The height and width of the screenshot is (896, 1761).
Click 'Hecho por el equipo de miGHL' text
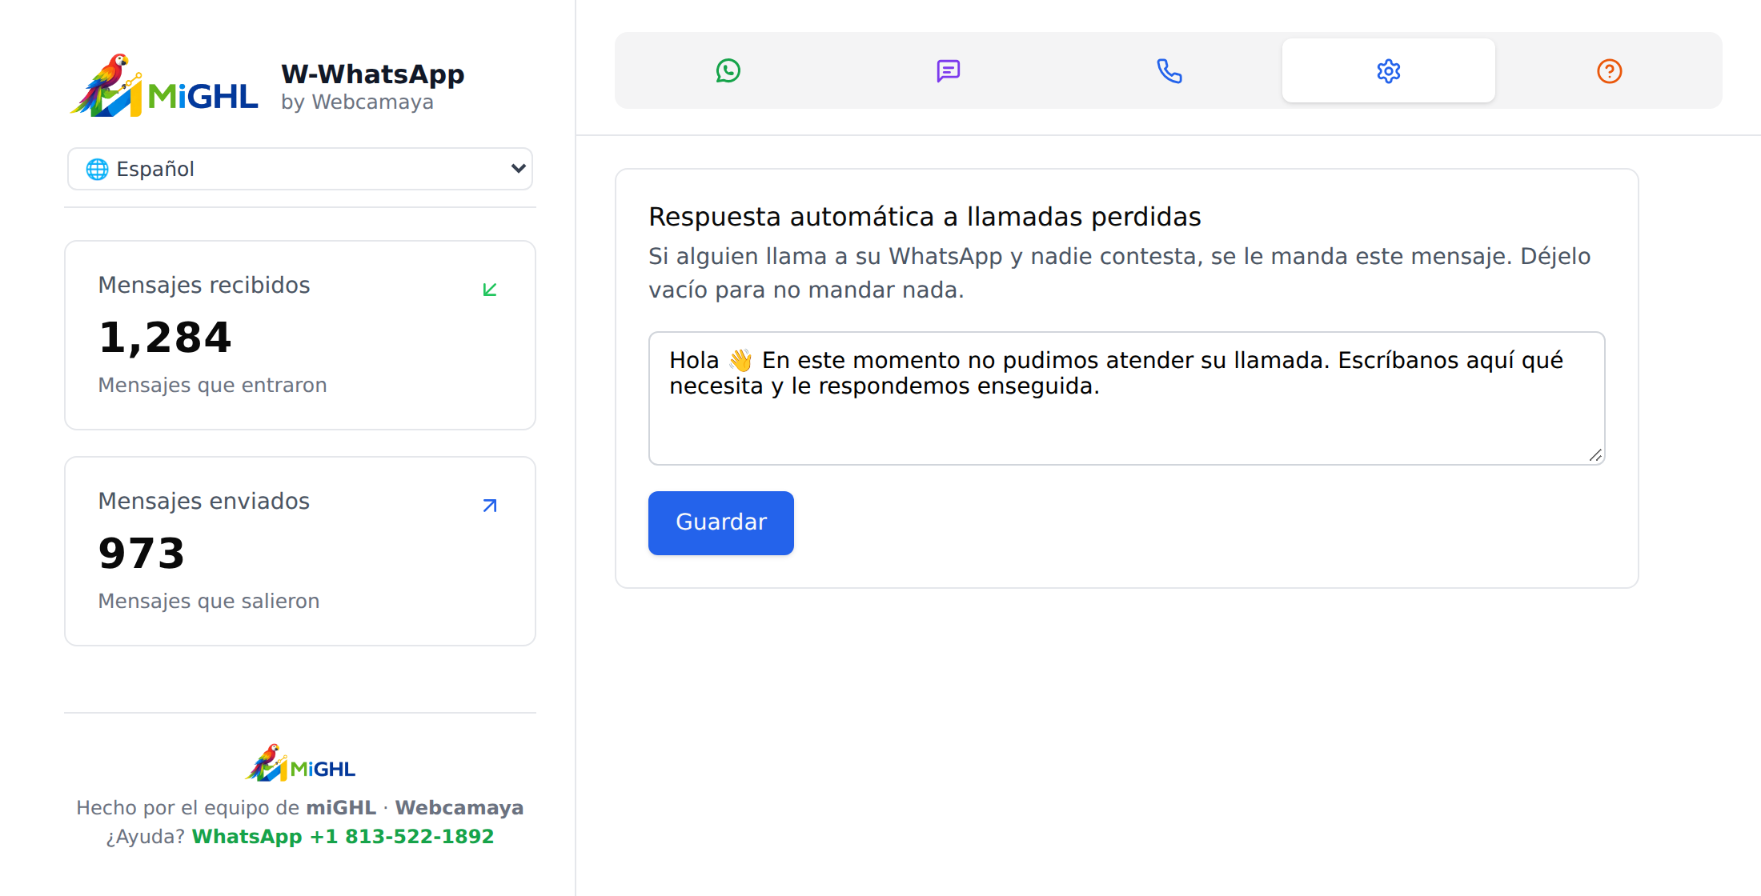click(227, 807)
